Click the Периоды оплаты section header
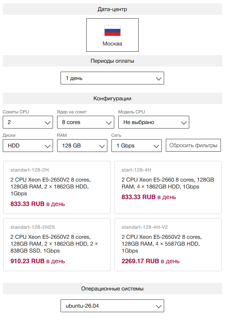This screenshot has width=225, height=328. pos(112,61)
